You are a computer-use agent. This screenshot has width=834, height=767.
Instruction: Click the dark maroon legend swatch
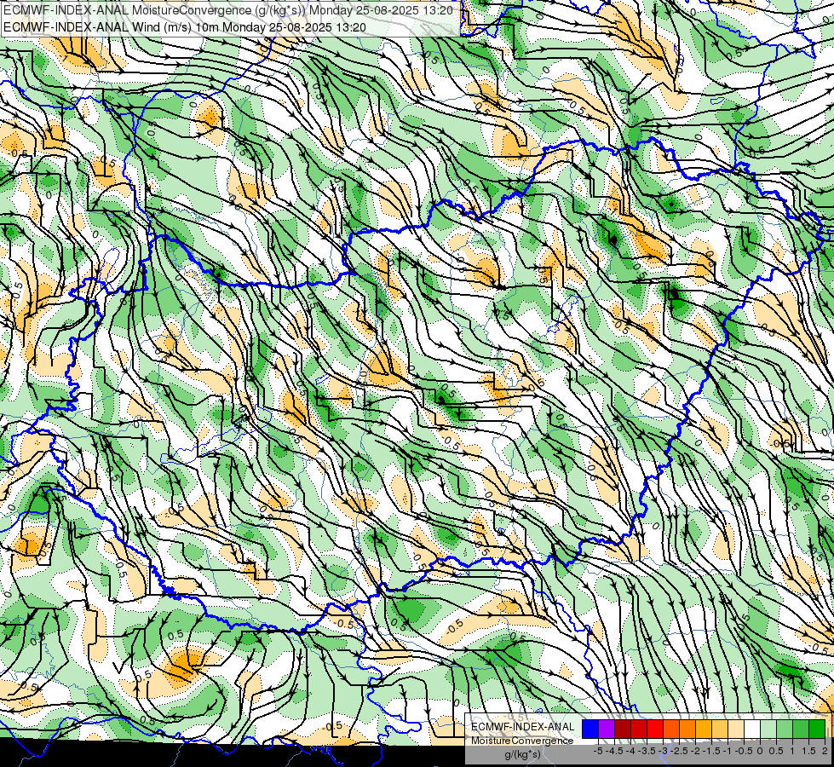(623, 730)
